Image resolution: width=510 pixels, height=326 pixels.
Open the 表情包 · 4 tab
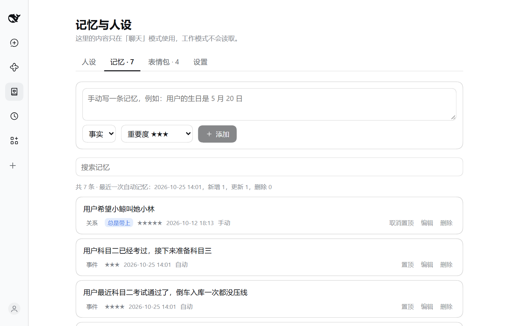pyautogui.click(x=164, y=62)
